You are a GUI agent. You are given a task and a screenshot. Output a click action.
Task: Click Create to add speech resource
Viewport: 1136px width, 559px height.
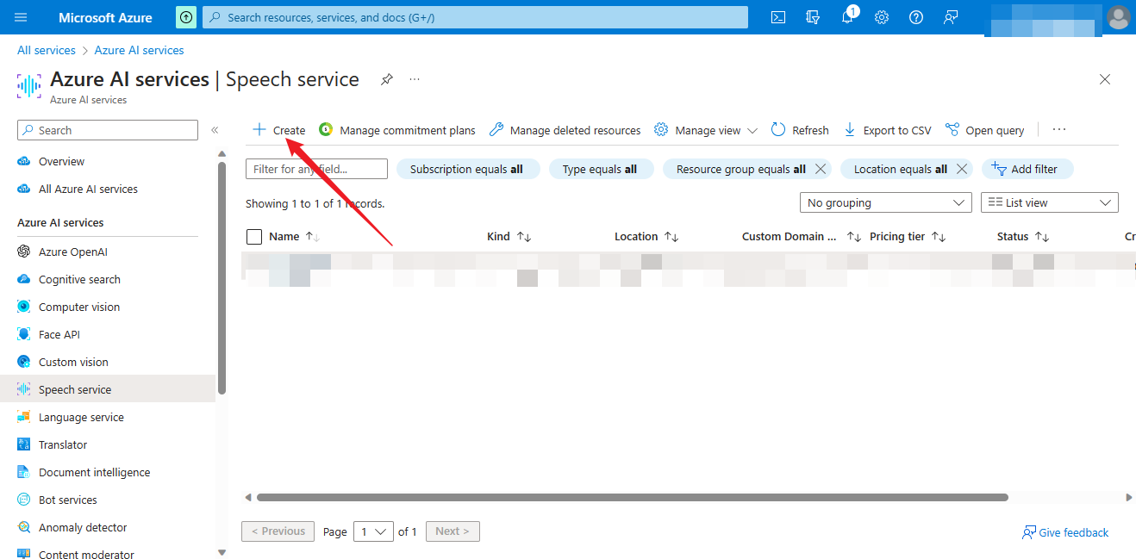point(278,130)
